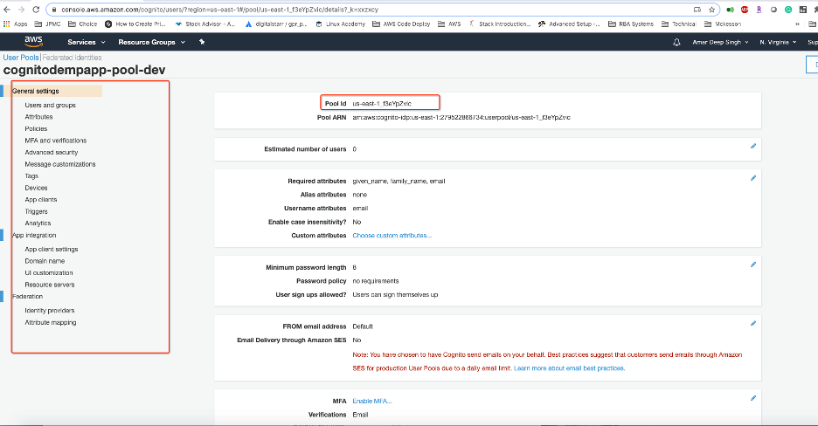Screen dimensions: 818x426
Task: Open Attribute mapping
Action: 51,323
